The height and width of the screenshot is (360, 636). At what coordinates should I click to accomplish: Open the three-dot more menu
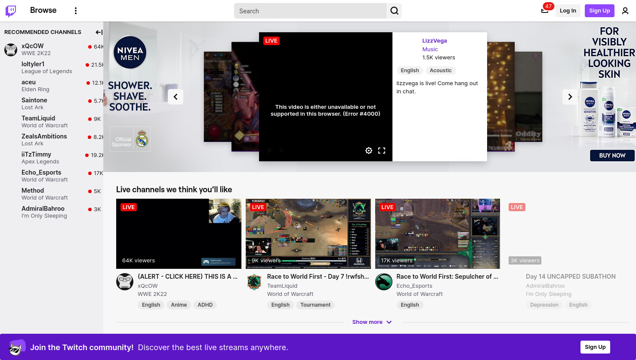pyautogui.click(x=76, y=11)
